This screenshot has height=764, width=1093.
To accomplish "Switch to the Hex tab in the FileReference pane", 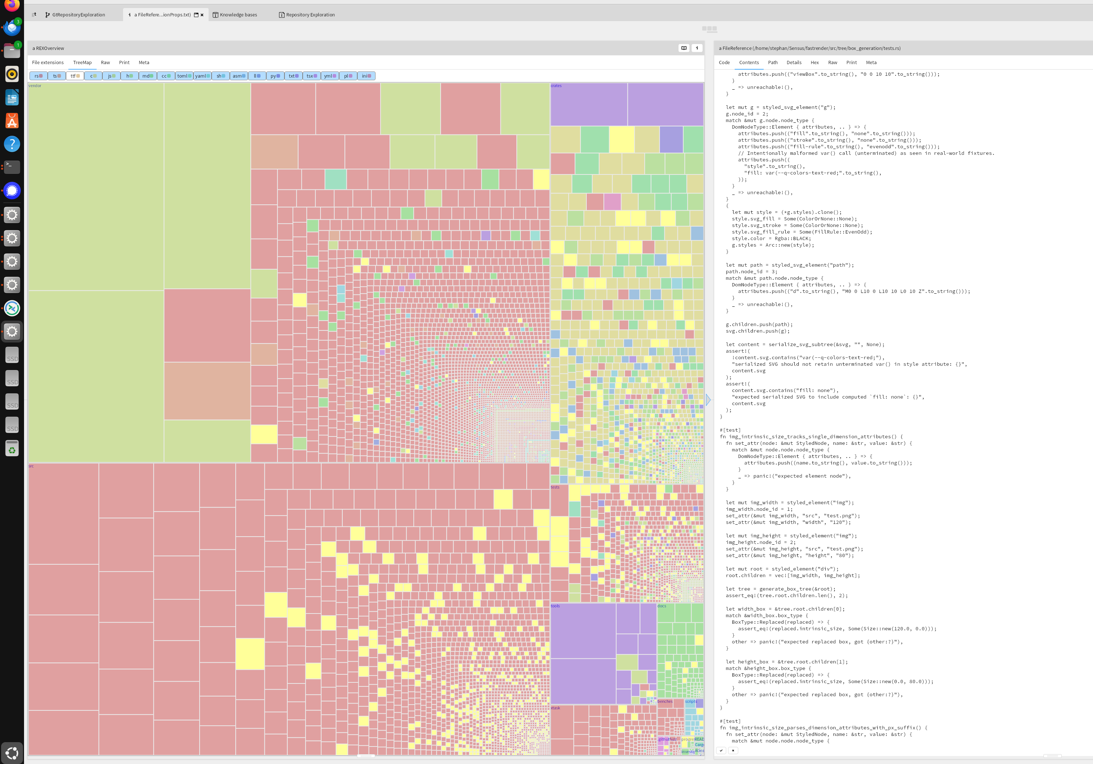I will click(x=814, y=62).
